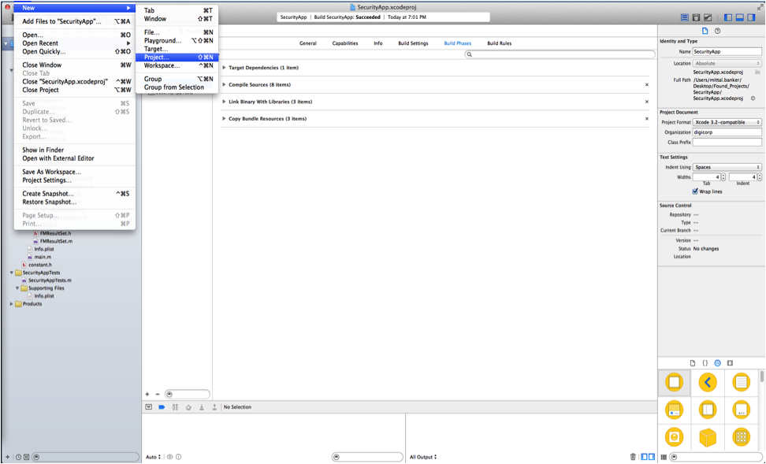Click the variables info icon
Image resolution: width=766 pixels, height=464 pixels.
[178, 457]
